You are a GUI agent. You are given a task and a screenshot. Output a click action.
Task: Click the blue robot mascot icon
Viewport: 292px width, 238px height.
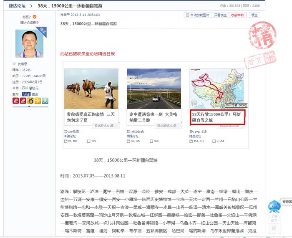274,207
